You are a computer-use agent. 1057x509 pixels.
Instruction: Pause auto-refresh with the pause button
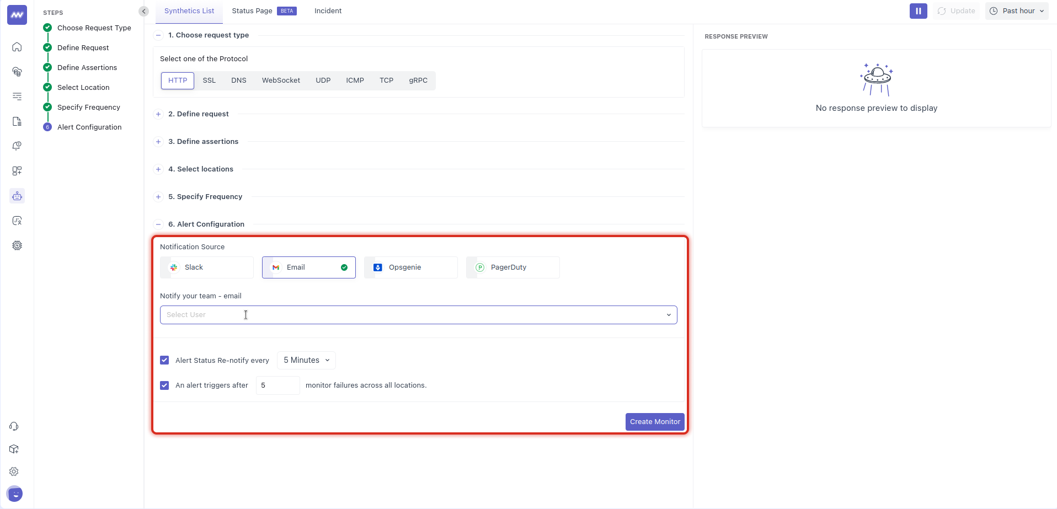pos(918,11)
